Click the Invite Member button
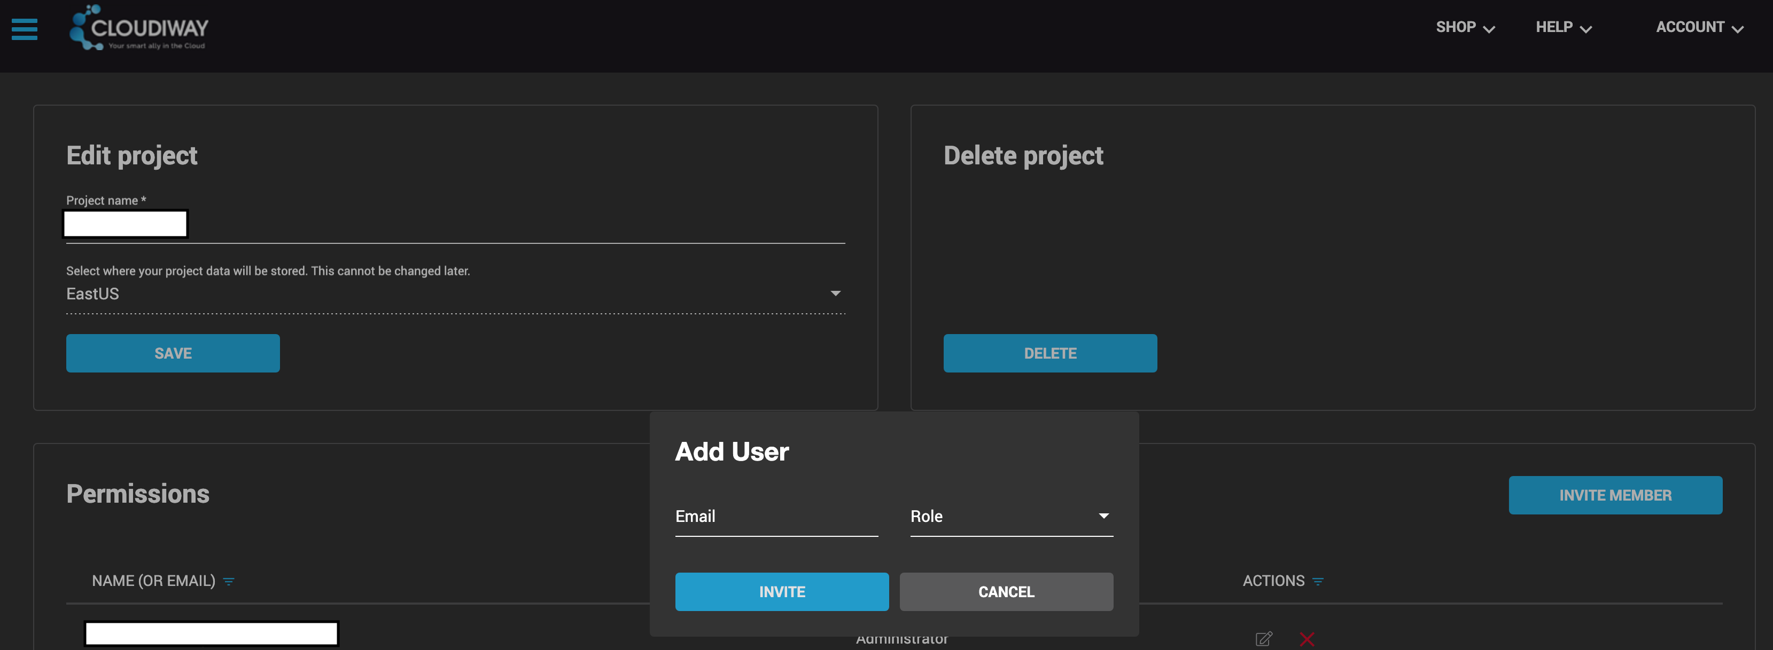 (1615, 495)
